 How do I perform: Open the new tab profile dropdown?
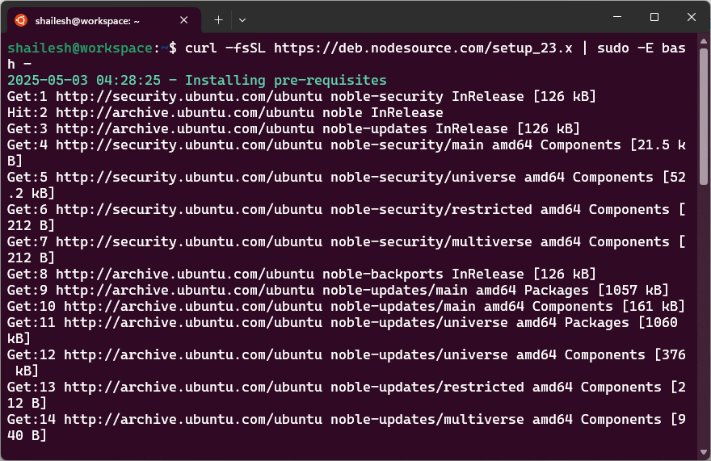tap(242, 20)
